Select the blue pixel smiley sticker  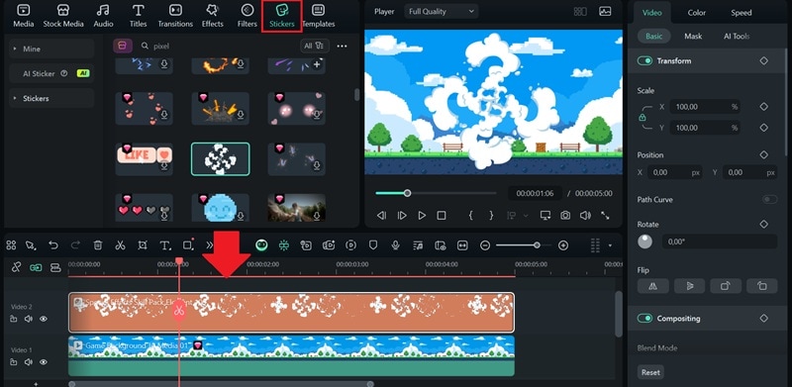click(x=220, y=207)
